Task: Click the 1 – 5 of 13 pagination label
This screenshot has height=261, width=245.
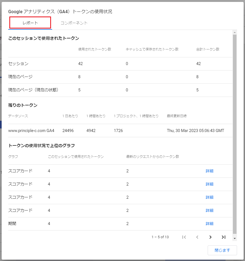Action: [x=160, y=237]
